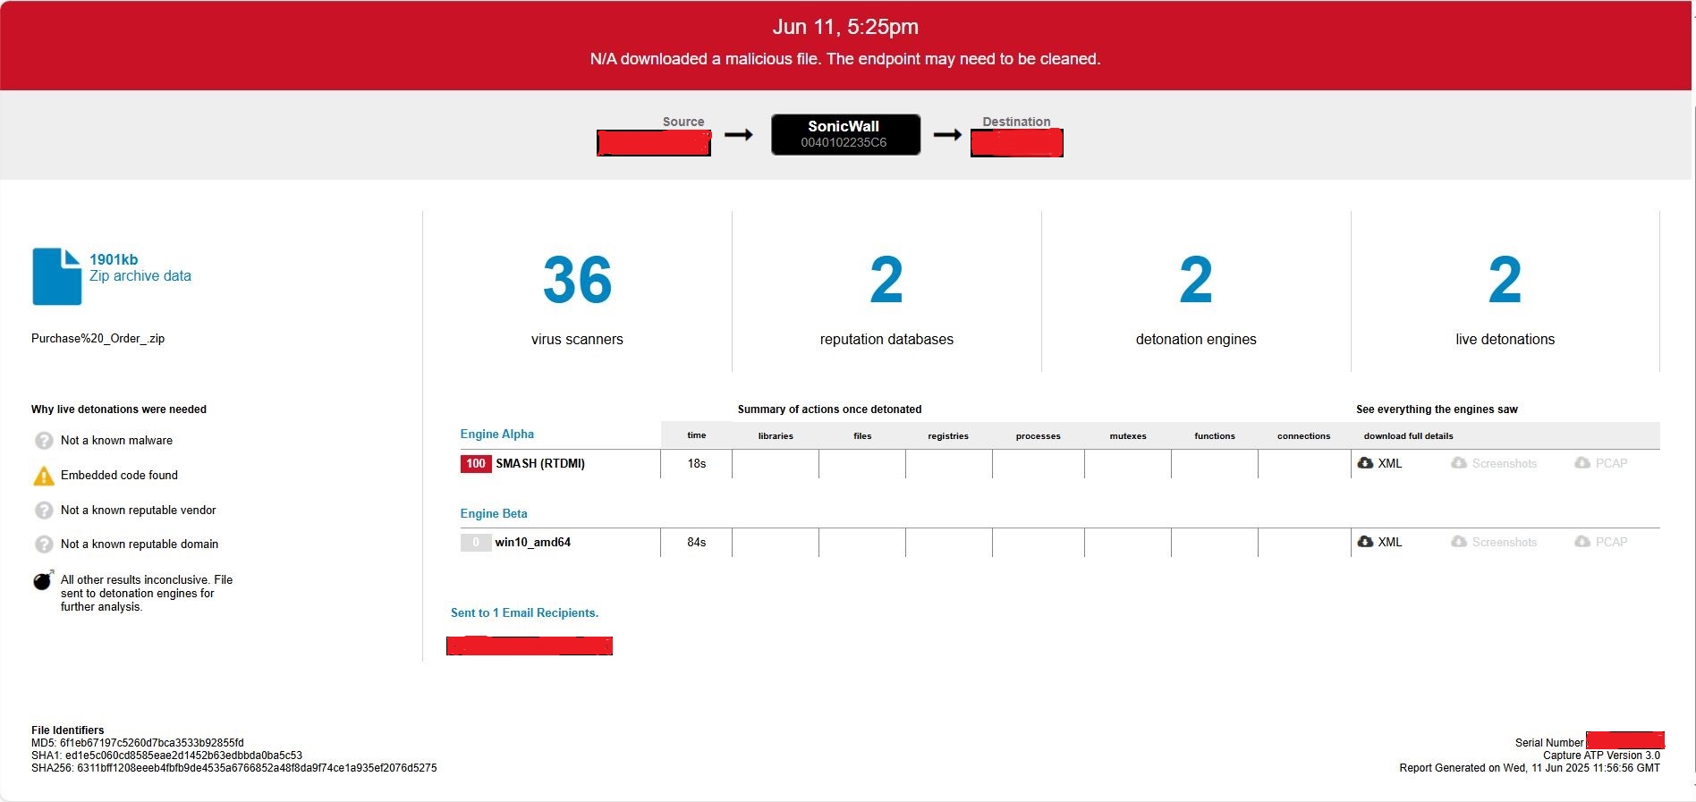Click the Engine Beta heading
The height and width of the screenshot is (802, 1696).
pyautogui.click(x=494, y=514)
